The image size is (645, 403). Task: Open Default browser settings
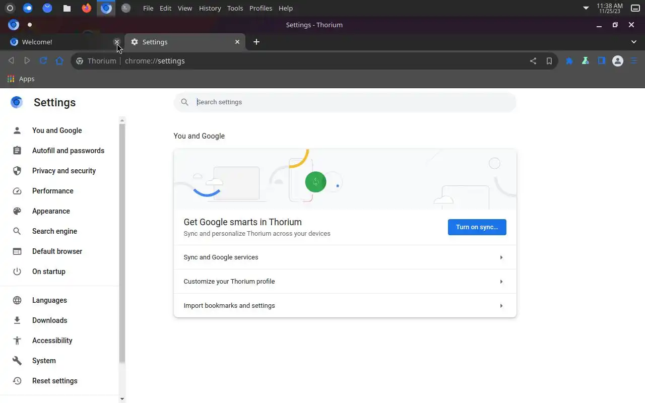coord(59,251)
